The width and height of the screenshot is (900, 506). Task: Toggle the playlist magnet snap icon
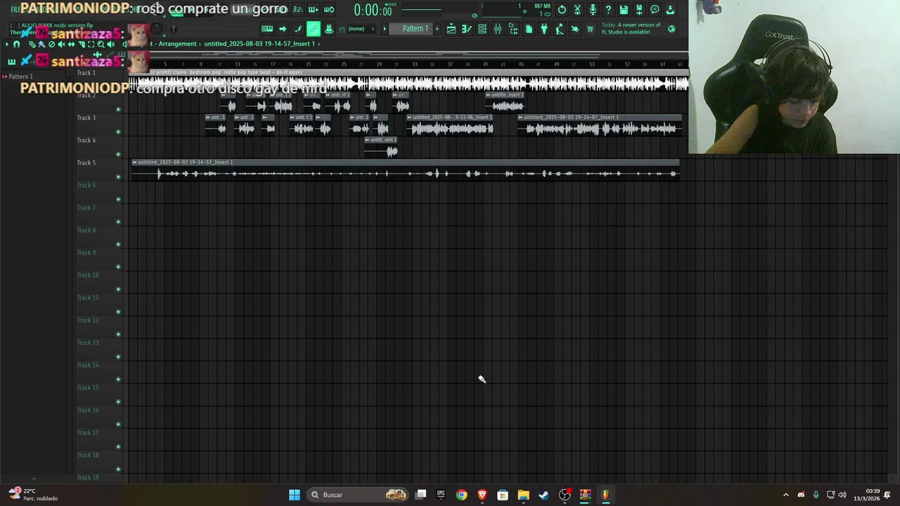pos(16,44)
